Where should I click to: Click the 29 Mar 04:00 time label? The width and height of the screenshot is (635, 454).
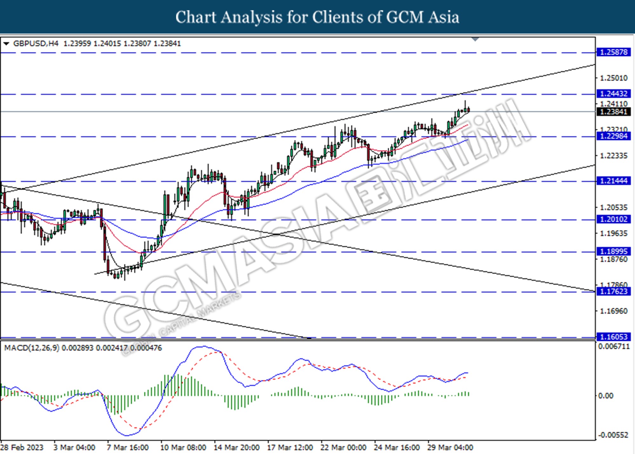[x=450, y=448]
